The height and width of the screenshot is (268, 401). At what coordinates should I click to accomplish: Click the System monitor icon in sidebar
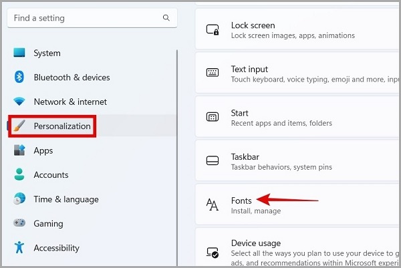19,53
